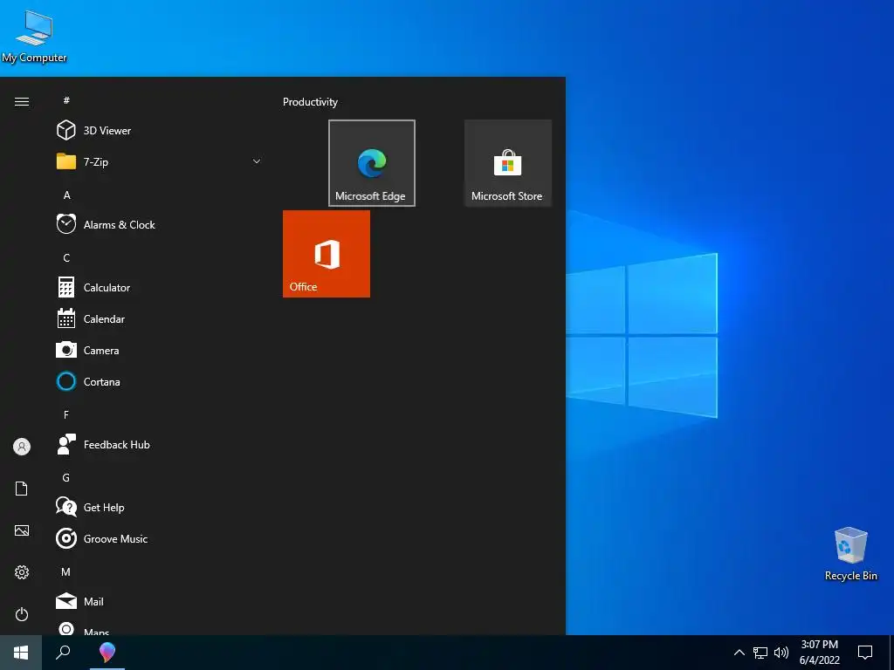Open the Microsoft Store tile
894x670 pixels.
pos(508,163)
